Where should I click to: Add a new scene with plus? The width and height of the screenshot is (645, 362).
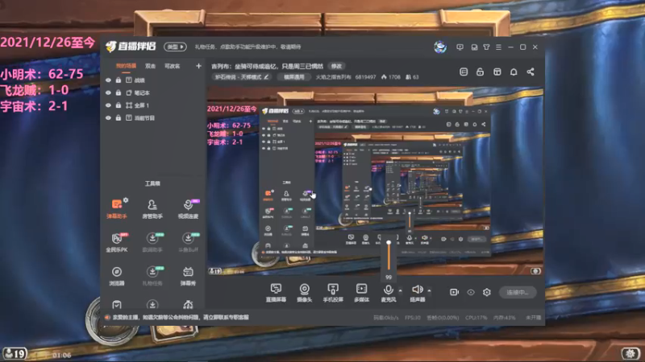(198, 66)
